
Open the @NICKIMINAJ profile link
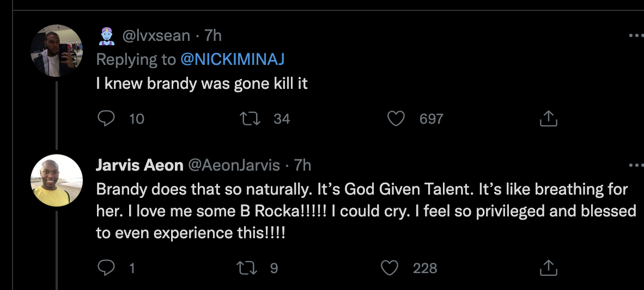pos(233,60)
